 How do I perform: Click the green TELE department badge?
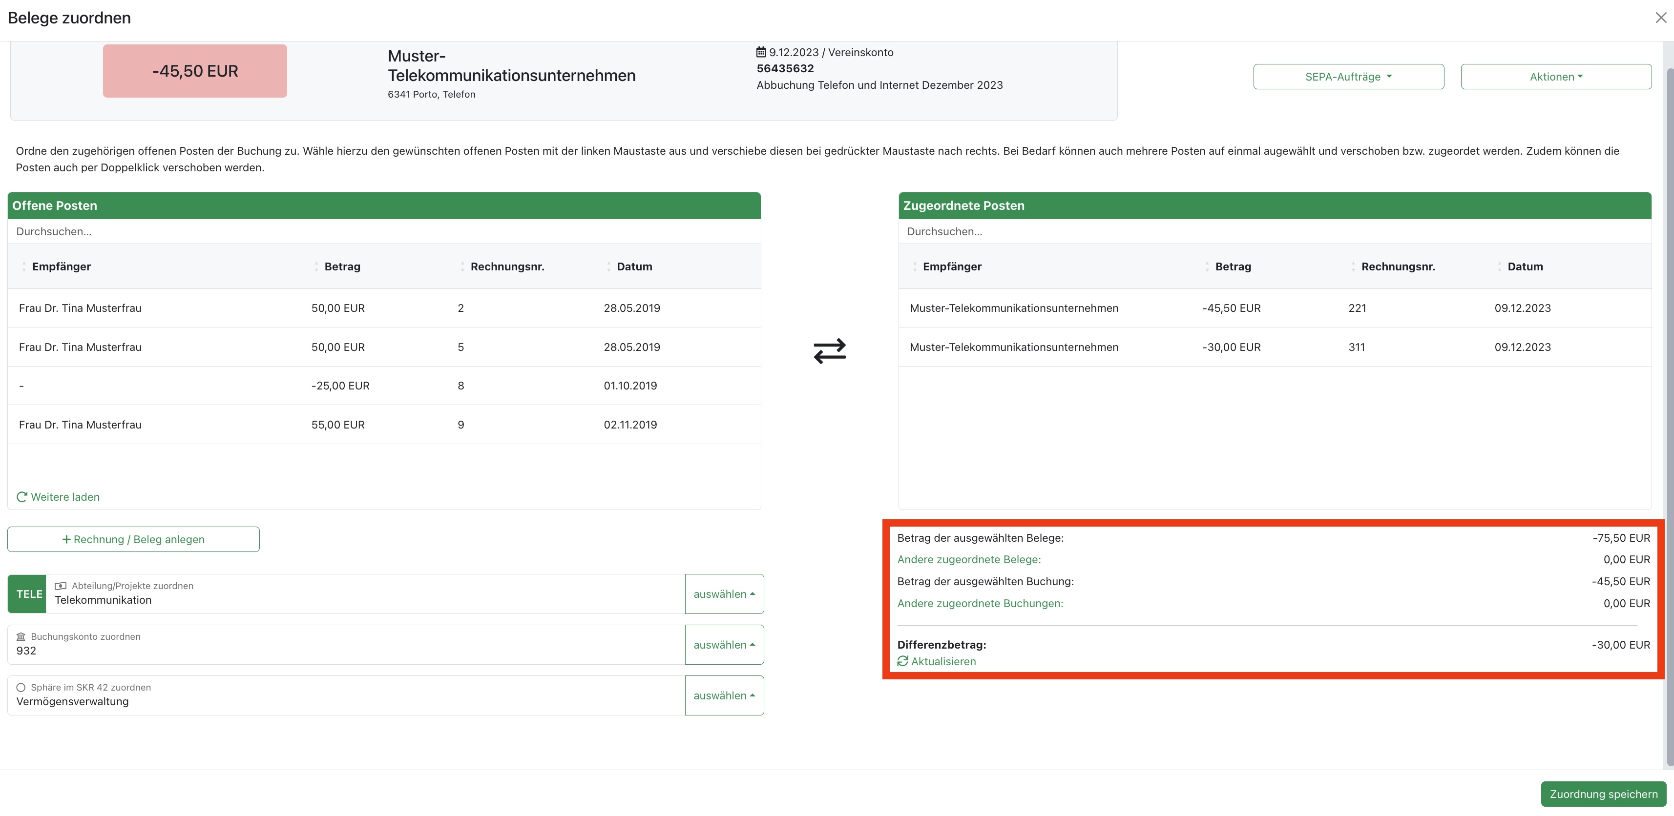[29, 594]
